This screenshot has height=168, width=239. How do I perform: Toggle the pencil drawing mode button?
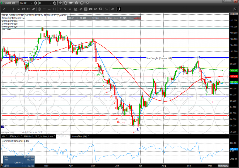(x=60, y=3)
